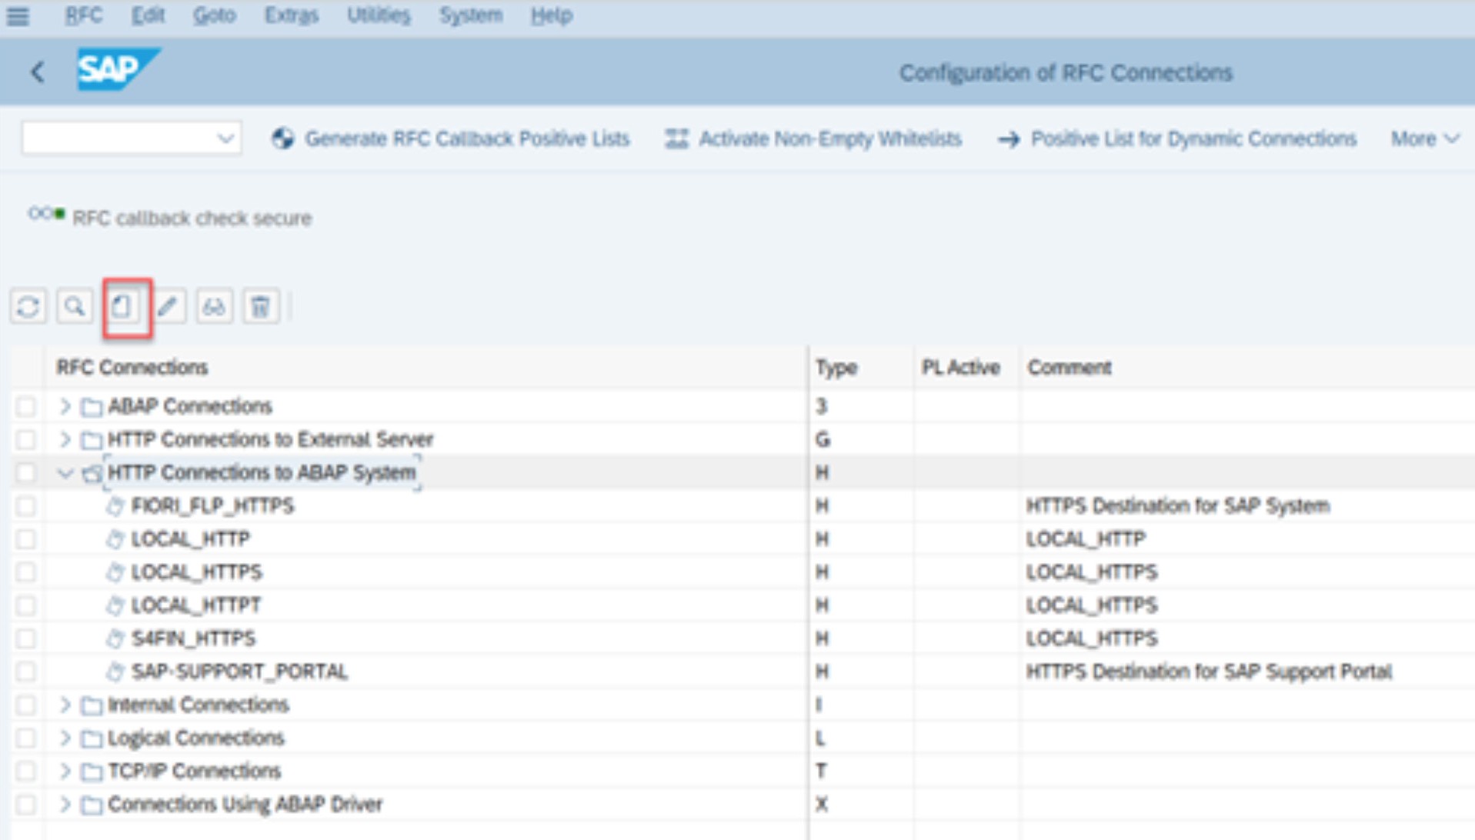Check the LOCAL_HTTP row checkbox
The width and height of the screenshot is (1475, 840).
(x=26, y=538)
